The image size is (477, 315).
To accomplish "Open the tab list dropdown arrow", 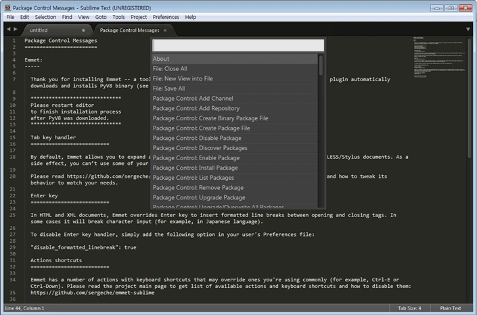I will pyautogui.click(x=468, y=30).
